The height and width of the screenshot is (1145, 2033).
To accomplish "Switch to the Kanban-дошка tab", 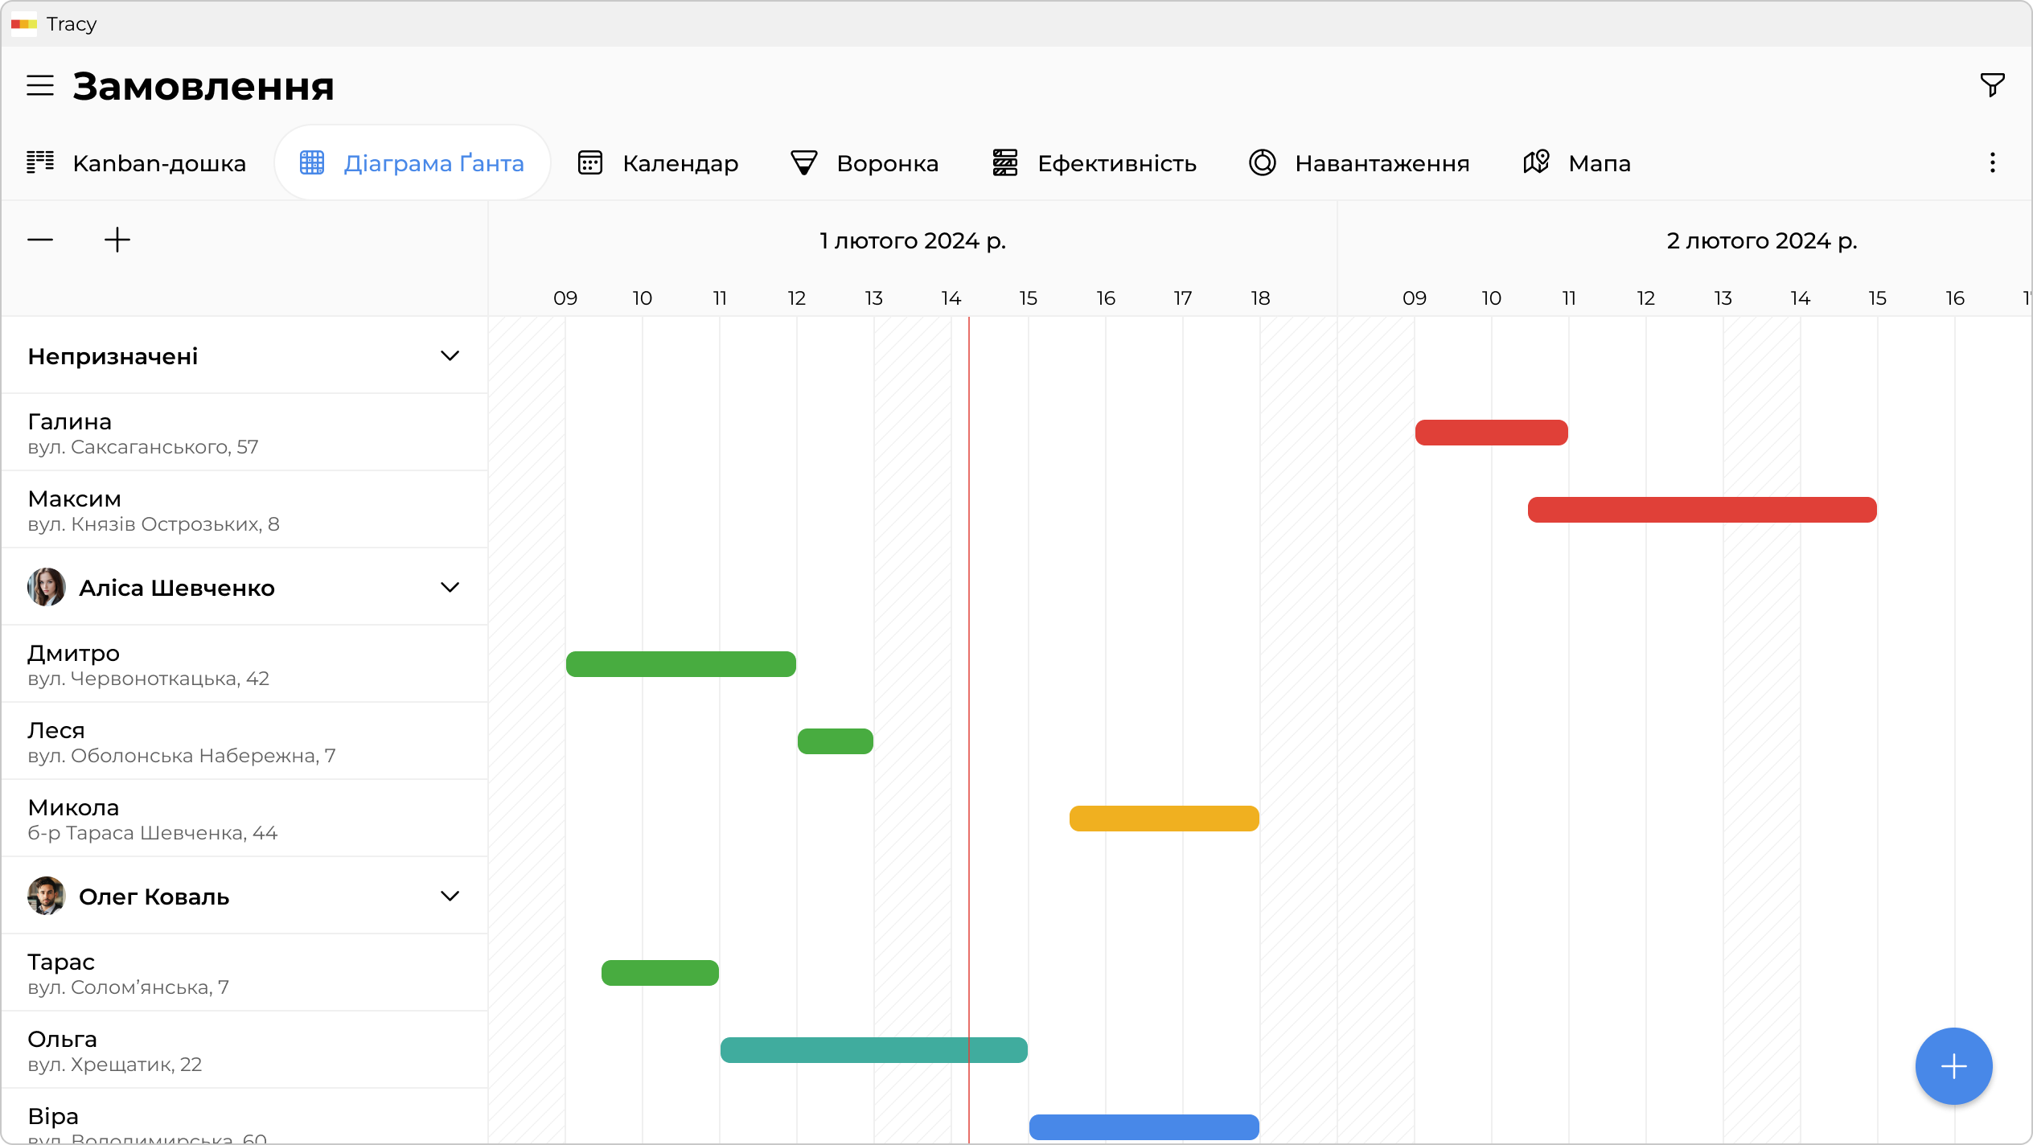I will tap(137, 163).
